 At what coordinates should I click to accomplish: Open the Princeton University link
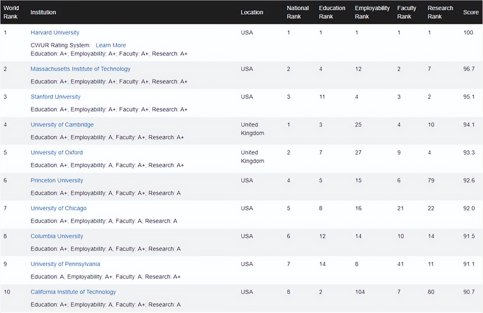click(57, 181)
